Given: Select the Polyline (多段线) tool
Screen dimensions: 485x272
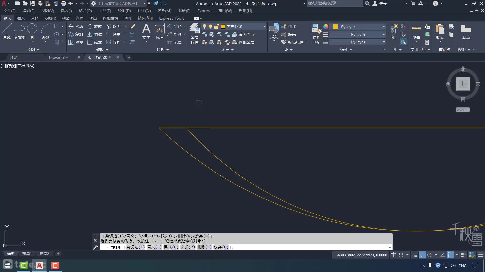Looking at the screenshot, I should pyautogui.click(x=19, y=31).
